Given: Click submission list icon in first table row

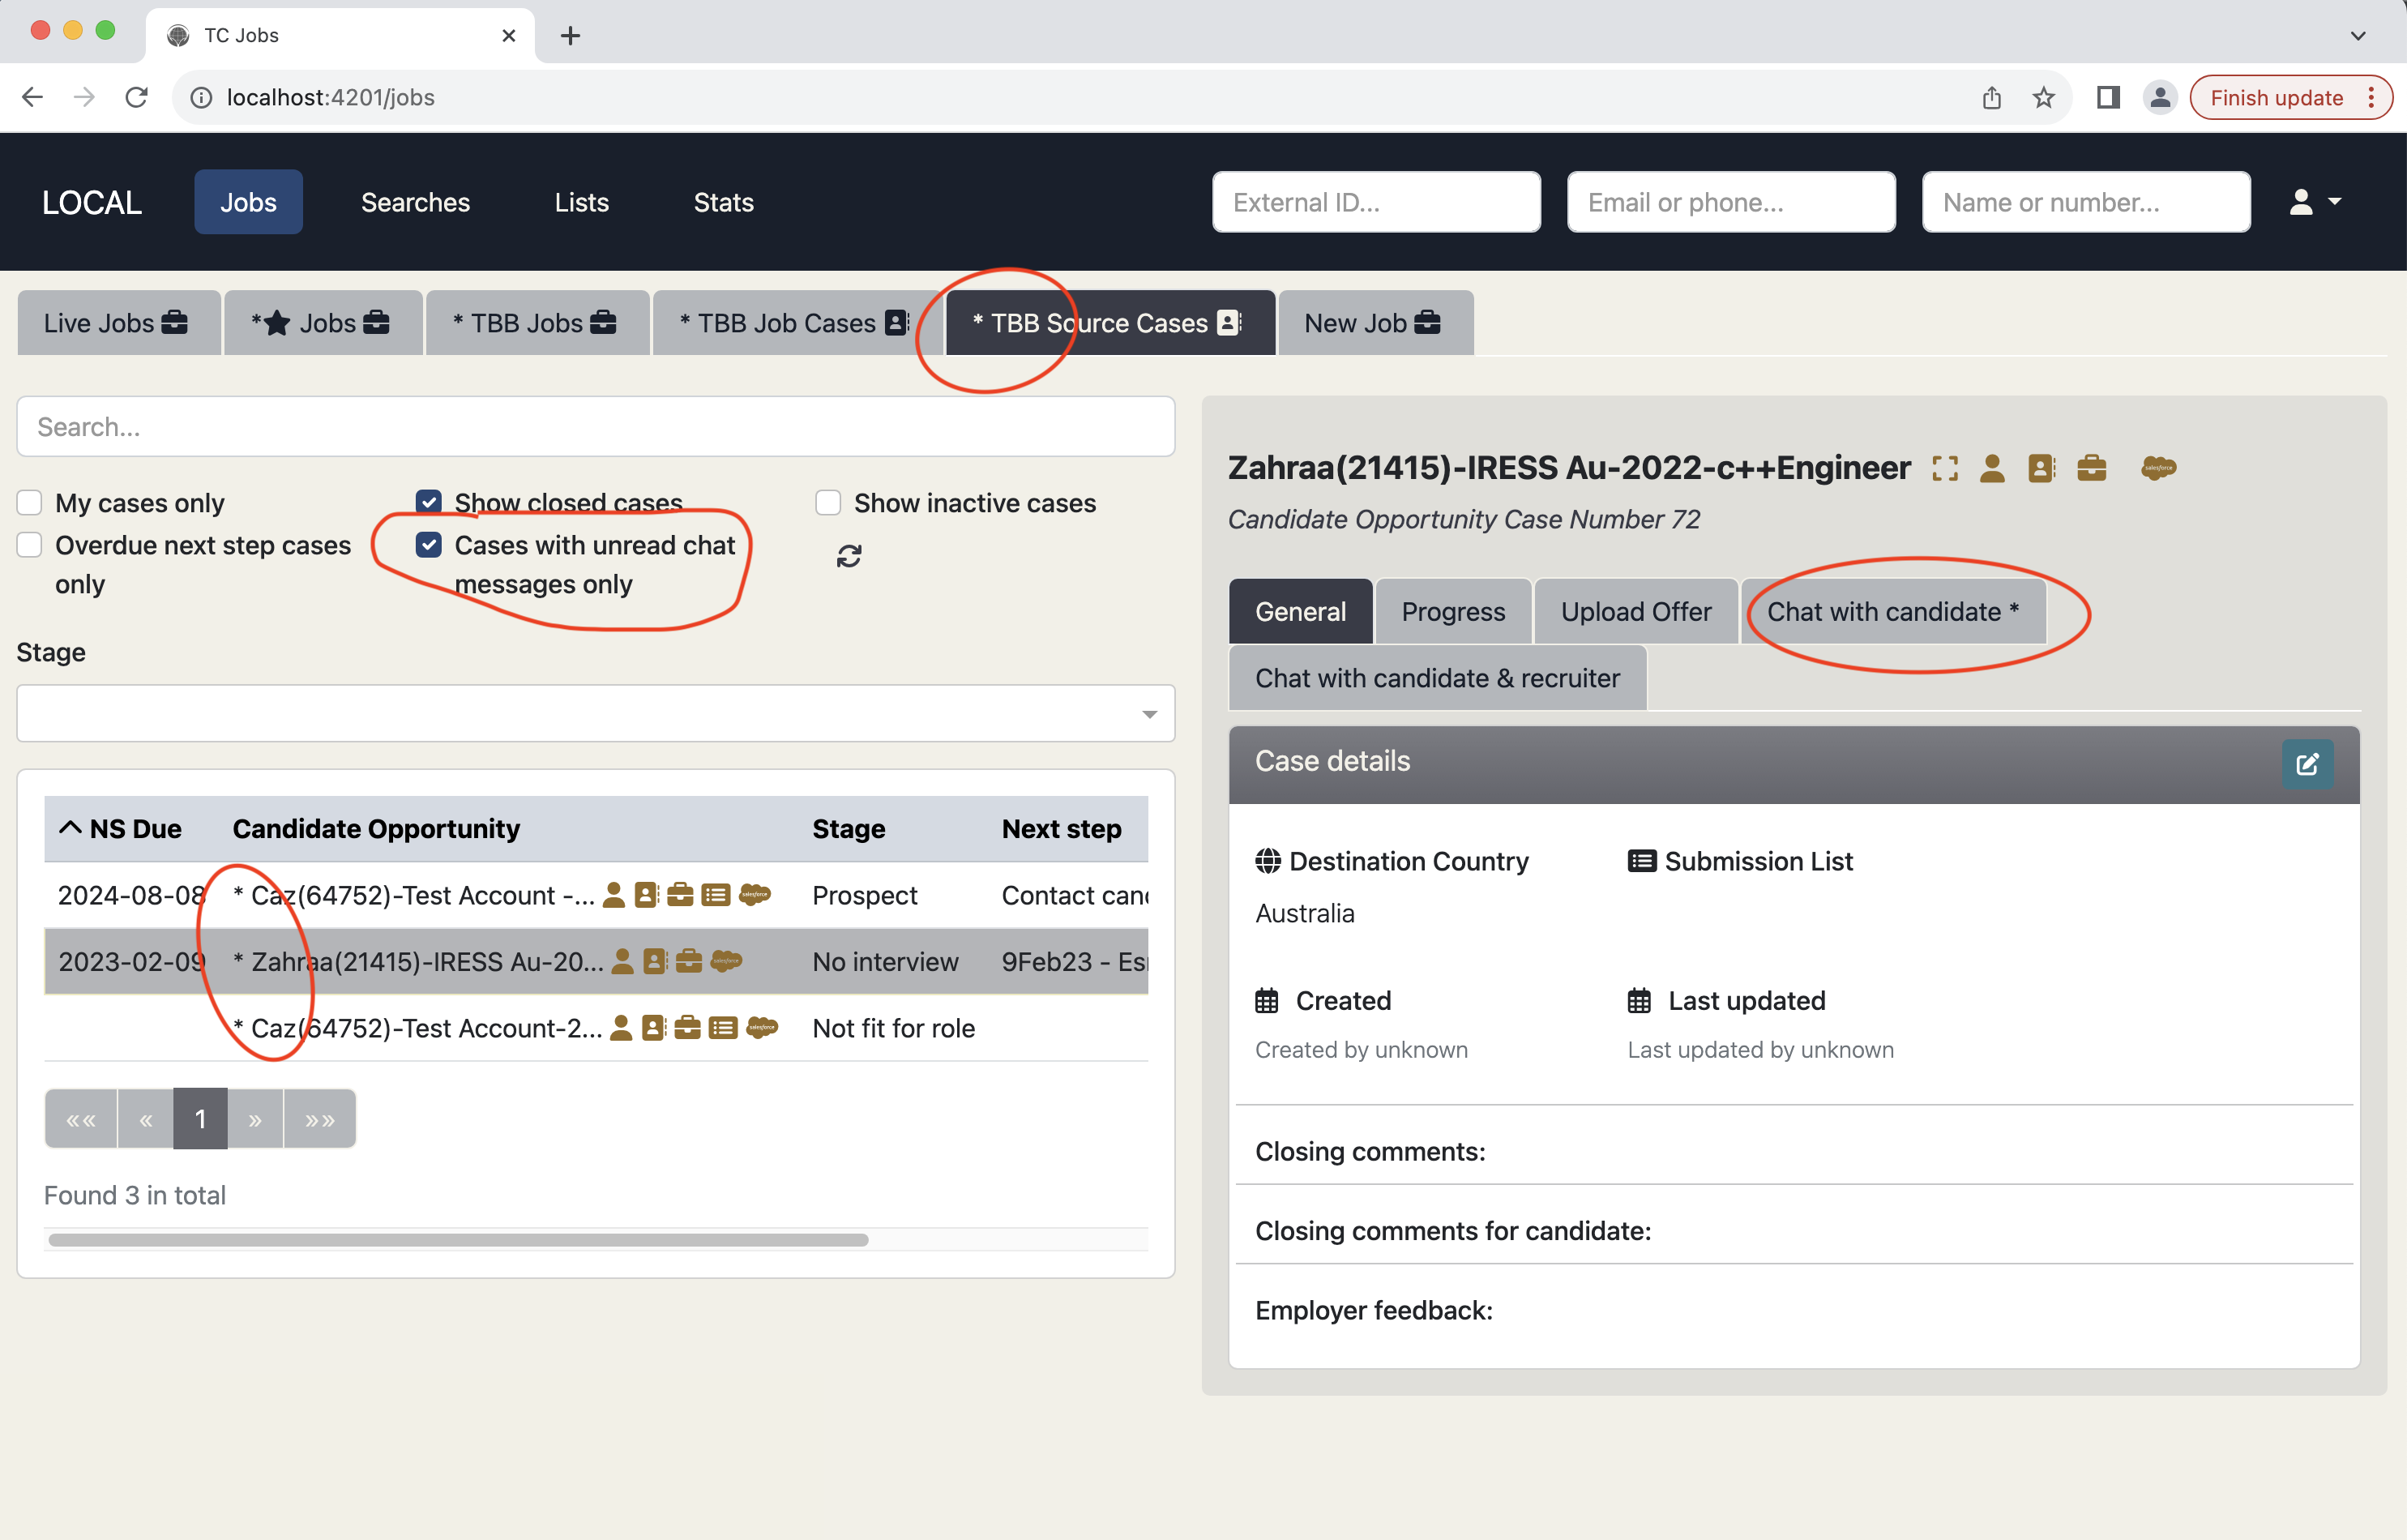Looking at the screenshot, I should pyautogui.click(x=716, y=895).
